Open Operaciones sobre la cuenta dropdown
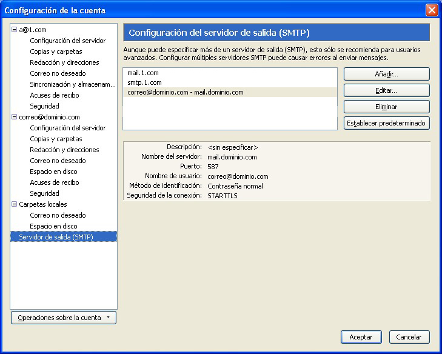 [64, 318]
